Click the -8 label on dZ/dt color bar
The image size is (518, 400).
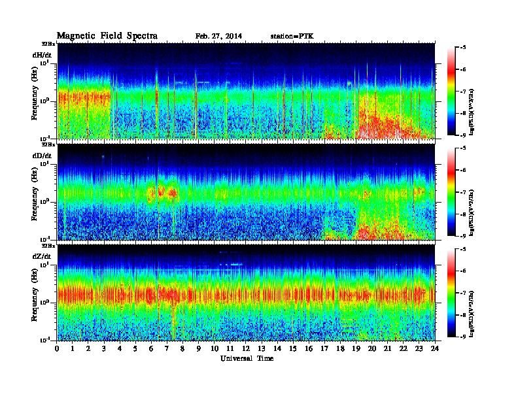[x=463, y=315]
